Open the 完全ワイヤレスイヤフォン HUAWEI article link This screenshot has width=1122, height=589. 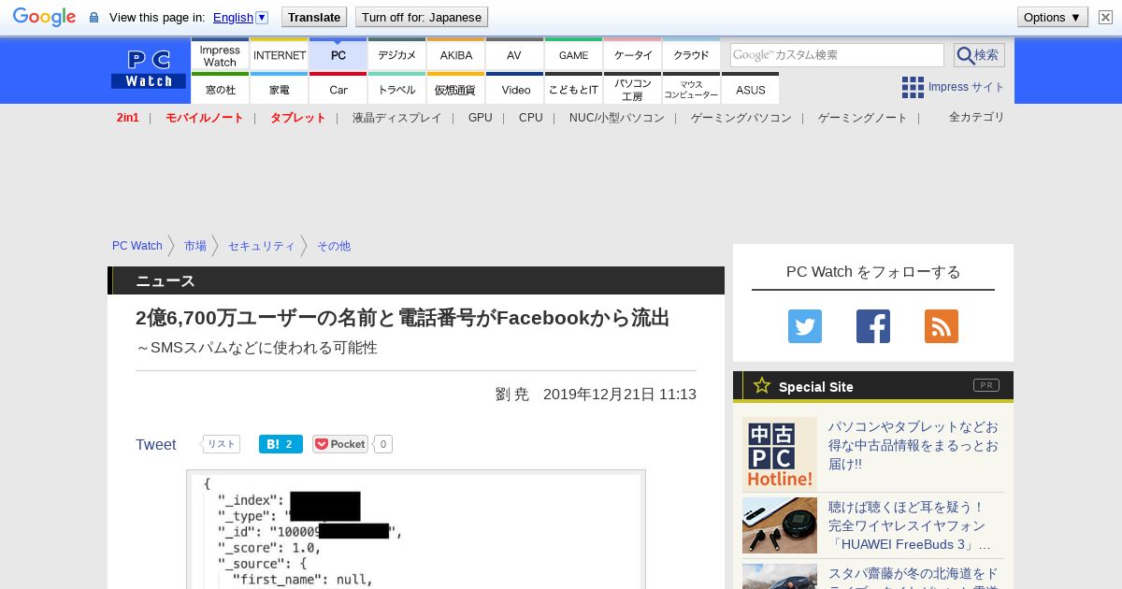point(910,525)
